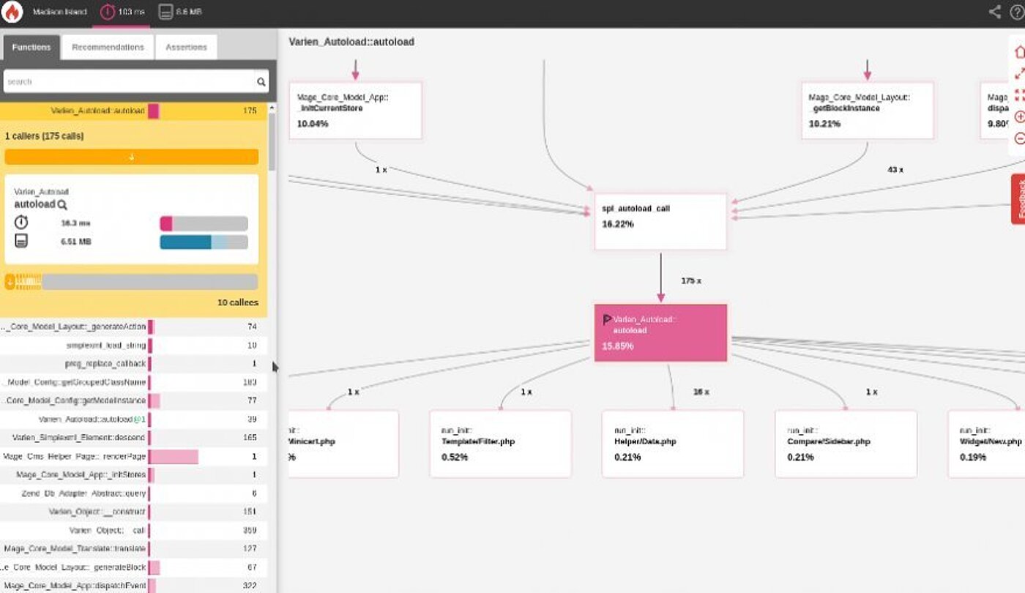Collapse the selected Varien_Autoload::autoload row
The height and width of the screenshot is (593, 1025).
point(133,111)
